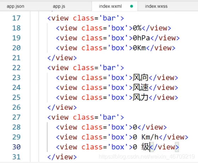Click the 'bar' value on line 22
198x163 pixels.
point(109,68)
